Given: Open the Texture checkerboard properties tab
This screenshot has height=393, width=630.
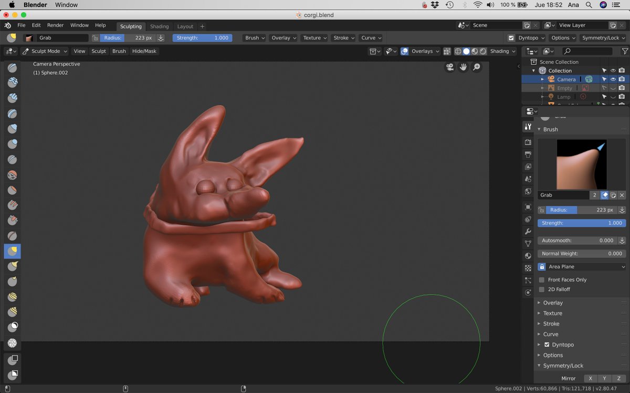Looking at the screenshot, I should [x=528, y=268].
